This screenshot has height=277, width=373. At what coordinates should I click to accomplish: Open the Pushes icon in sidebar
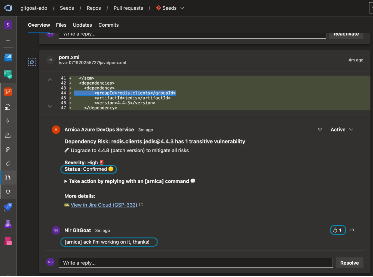(x=8, y=135)
